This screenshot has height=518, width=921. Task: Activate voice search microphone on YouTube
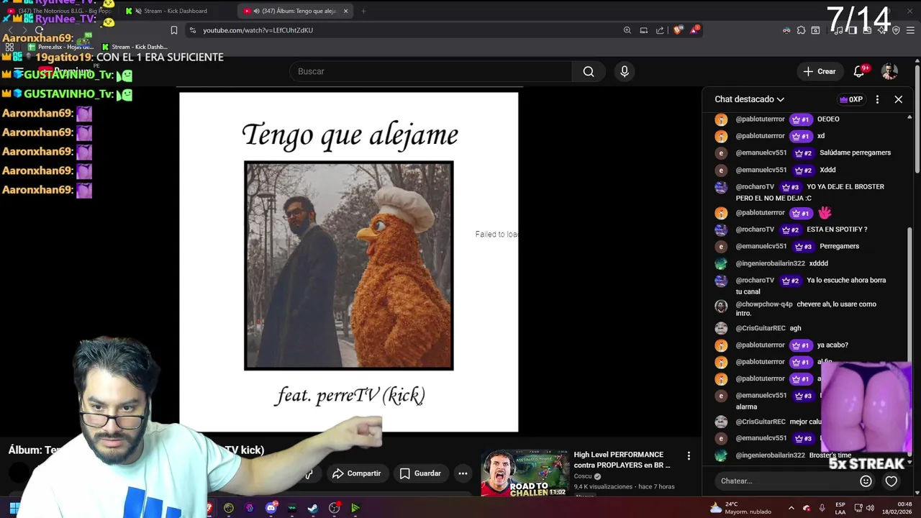pyautogui.click(x=624, y=71)
